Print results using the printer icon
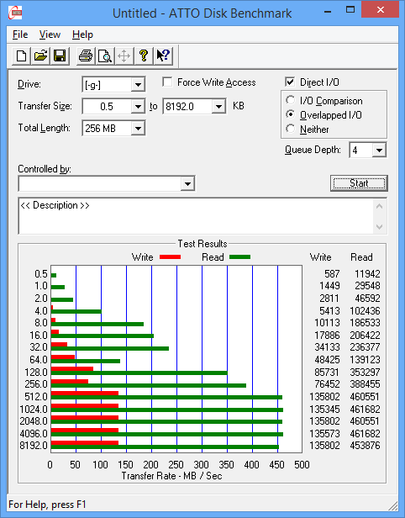This screenshot has height=518, width=405. [86, 55]
